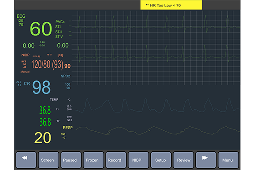Start an NIBP measurement
This screenshot has height=170, width=255.
(138, 160)
